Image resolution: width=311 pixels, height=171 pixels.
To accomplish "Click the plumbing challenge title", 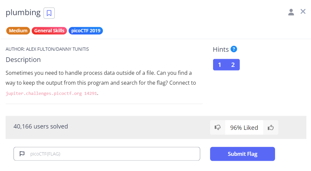I will [23, 13].
